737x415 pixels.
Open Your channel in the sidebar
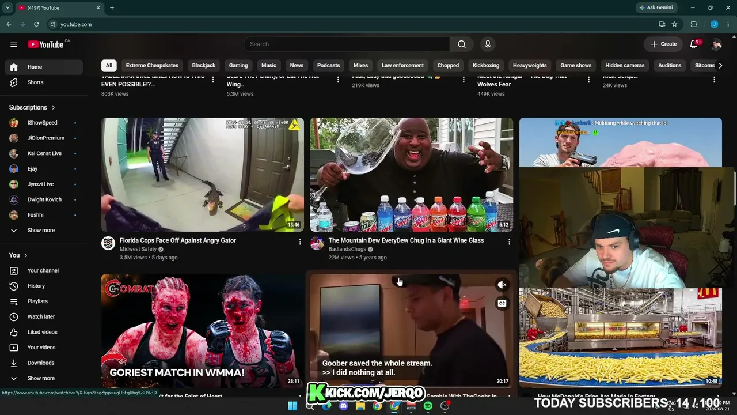(x=44, y=270)
